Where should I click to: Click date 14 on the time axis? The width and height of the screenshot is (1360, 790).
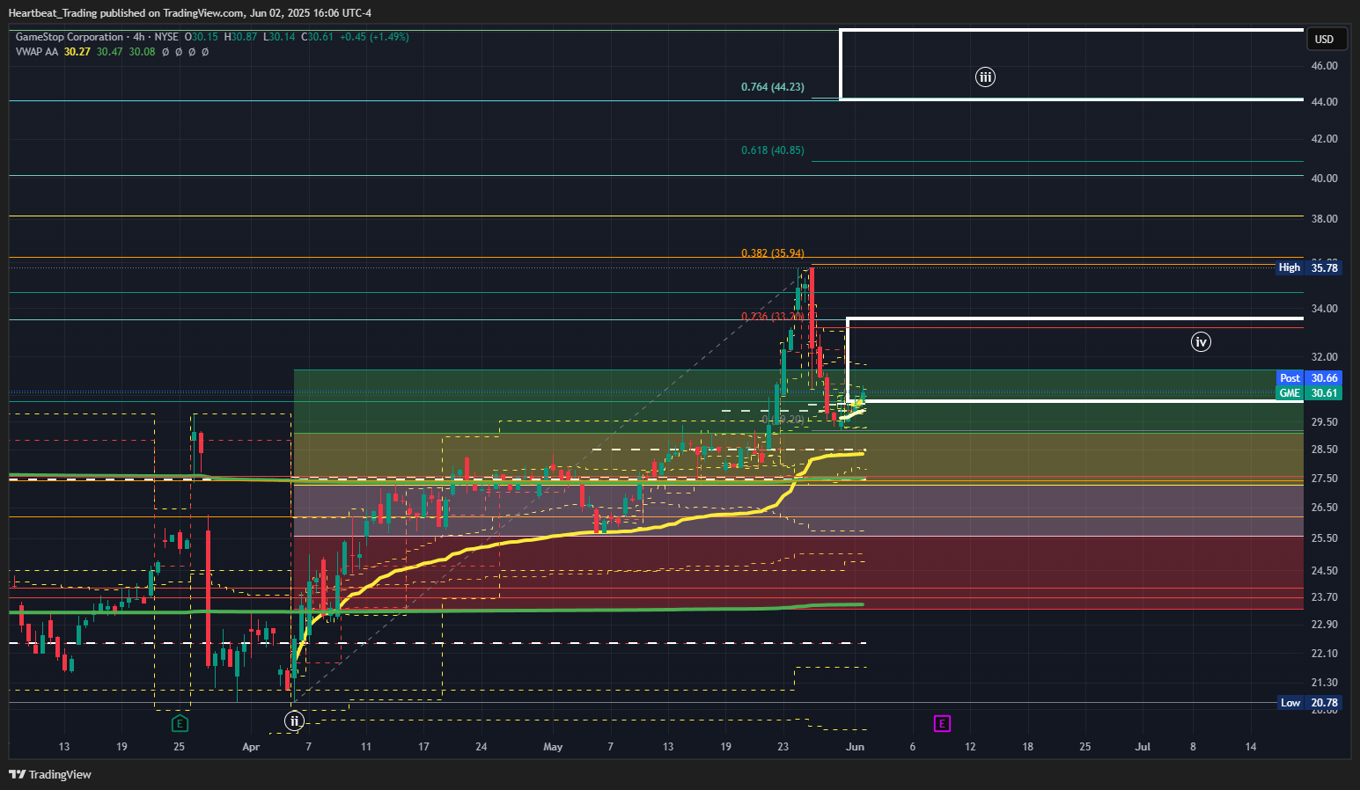[1251, 747]
